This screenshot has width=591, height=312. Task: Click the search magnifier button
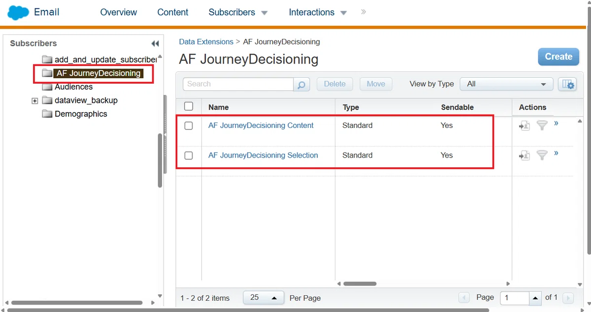[x=301, y=84]
